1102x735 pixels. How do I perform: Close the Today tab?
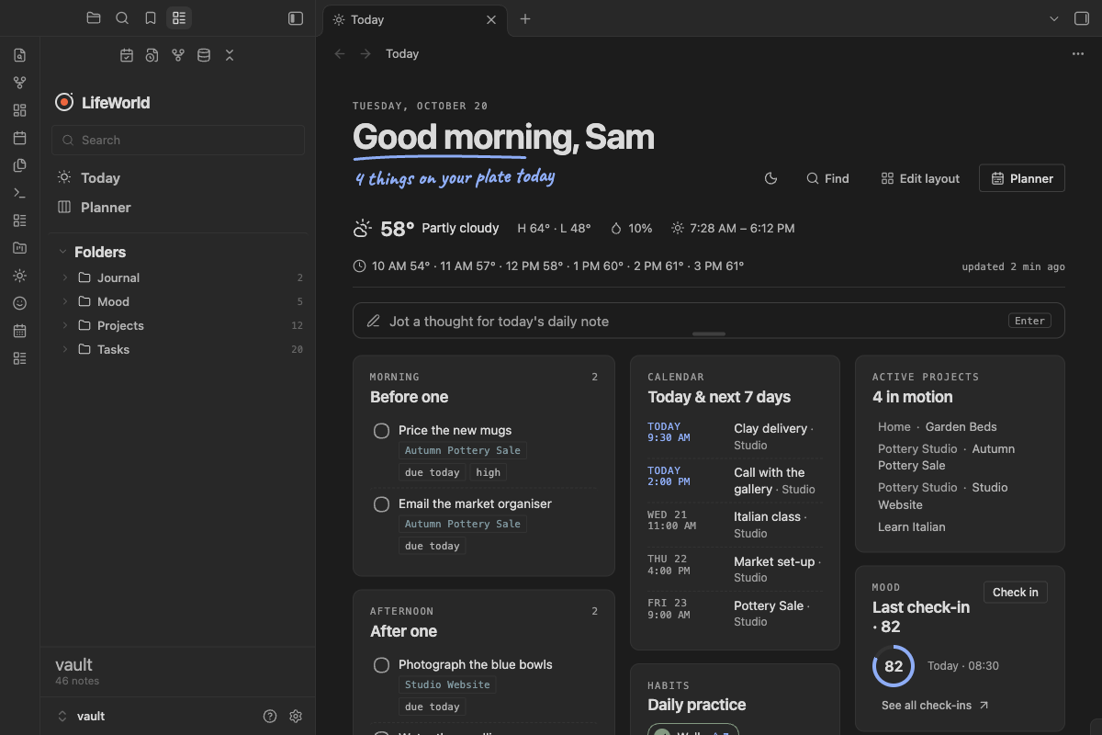[491, 19]
